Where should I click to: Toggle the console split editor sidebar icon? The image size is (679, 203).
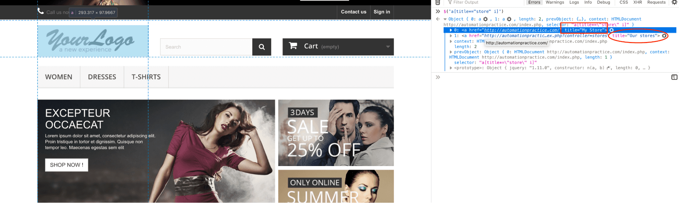pos(674,77)
